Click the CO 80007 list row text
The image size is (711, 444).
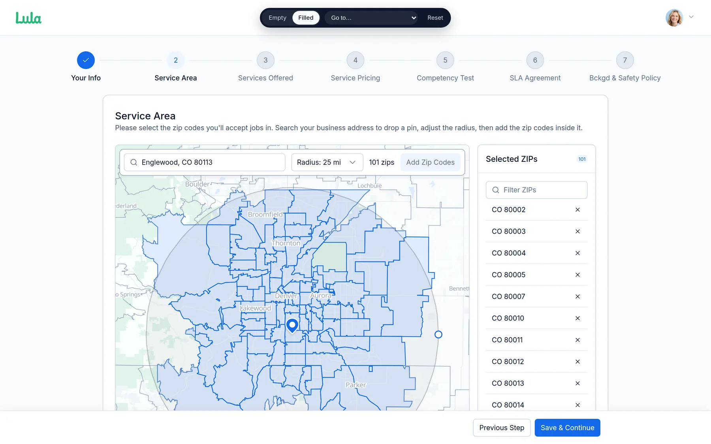pyautogui.click(x=508, y=296)
